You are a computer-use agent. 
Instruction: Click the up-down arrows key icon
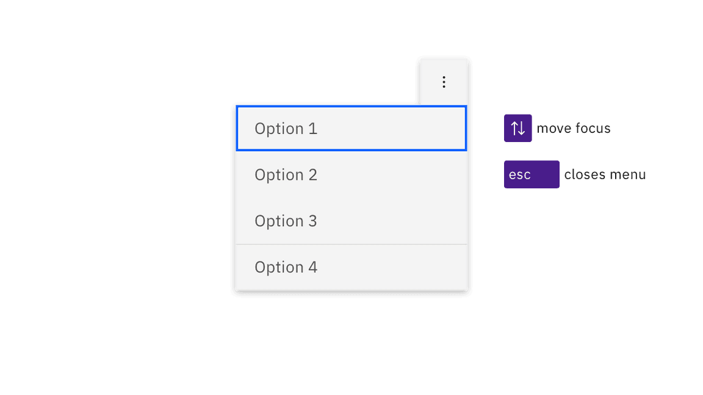point(518,128)
